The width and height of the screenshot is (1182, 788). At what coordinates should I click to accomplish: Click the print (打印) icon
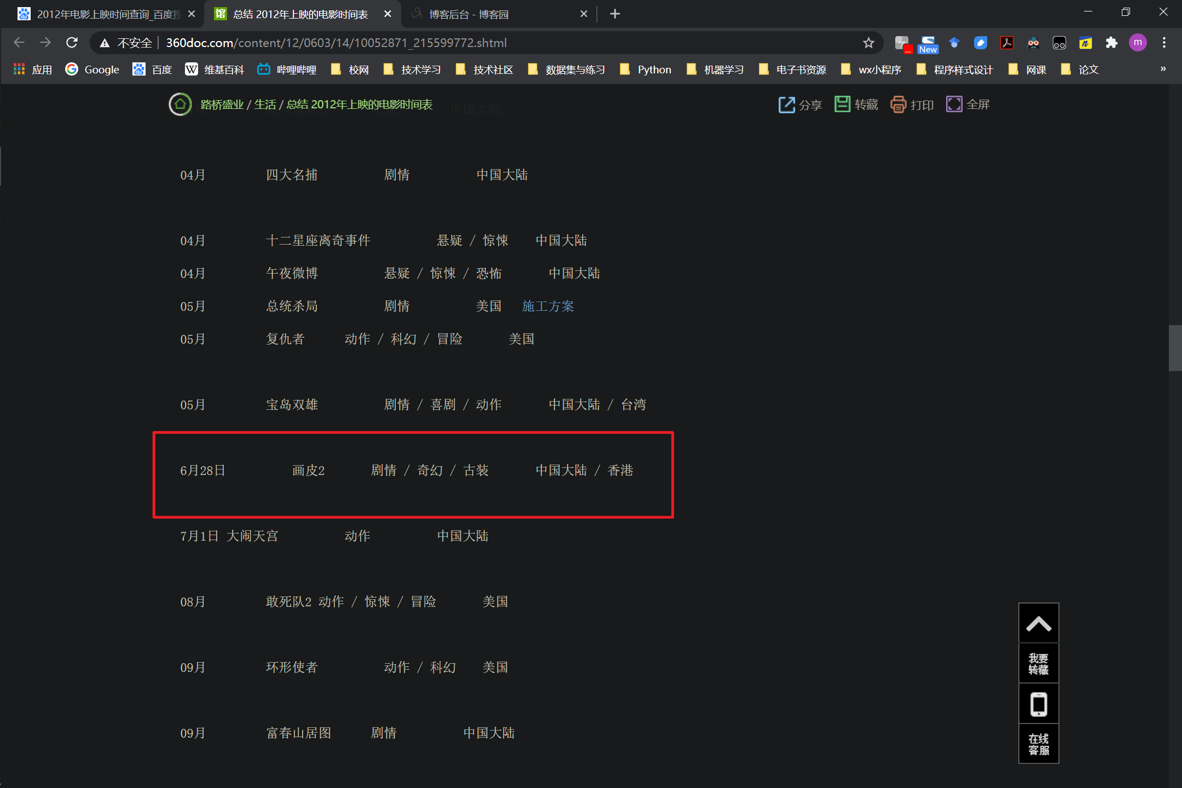coord(898,105)
